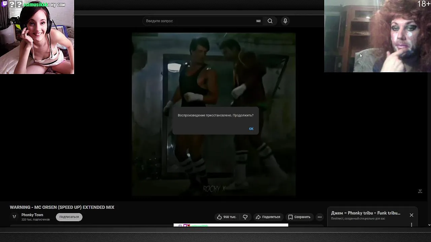Click the Поделиться share button
431x242 pixels.
pos(268,217)
